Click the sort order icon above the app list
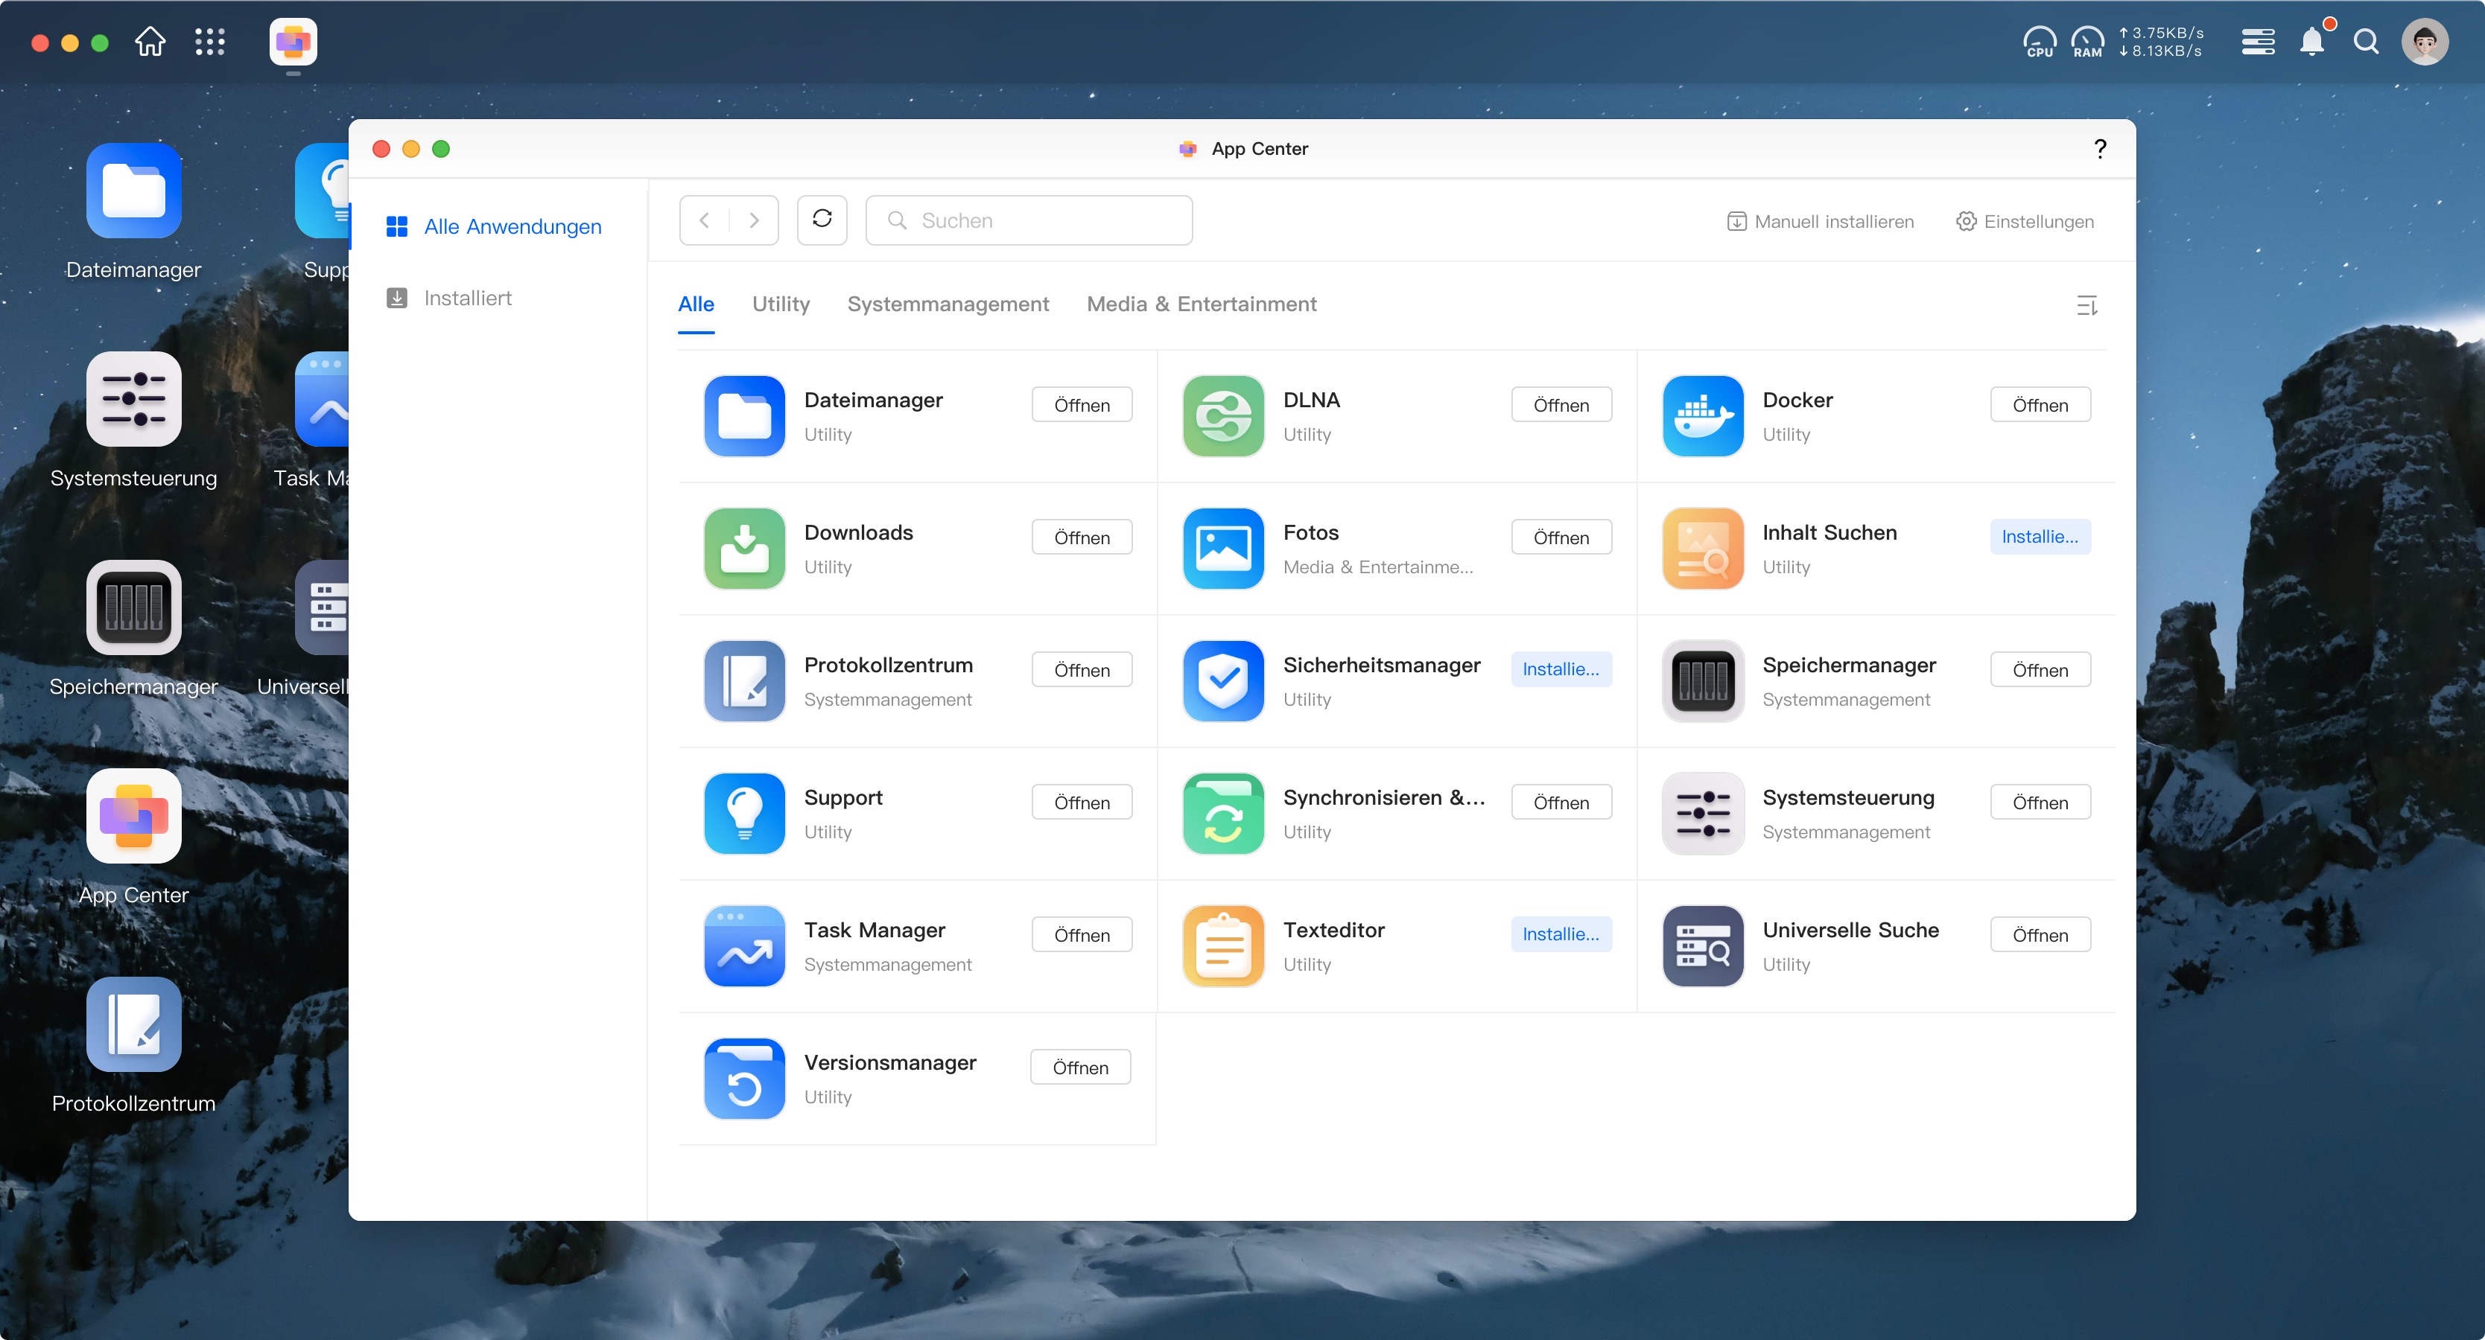 [2086, 306]
